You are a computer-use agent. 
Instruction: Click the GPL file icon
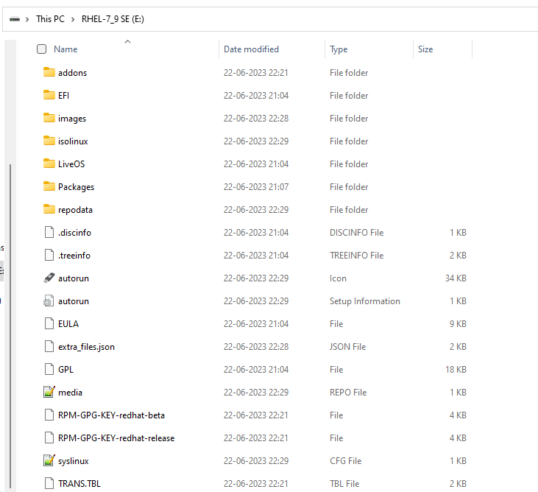click(49, 369)
